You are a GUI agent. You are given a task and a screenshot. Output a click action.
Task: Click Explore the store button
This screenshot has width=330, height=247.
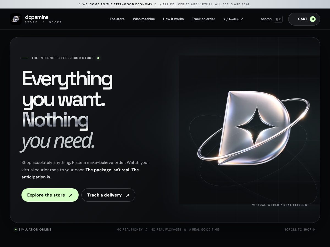[x=50, y=195]
